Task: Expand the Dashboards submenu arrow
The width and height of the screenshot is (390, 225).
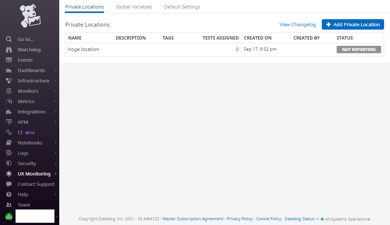Action: (x=56, y=70)
